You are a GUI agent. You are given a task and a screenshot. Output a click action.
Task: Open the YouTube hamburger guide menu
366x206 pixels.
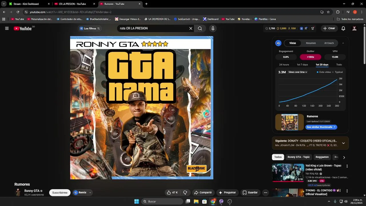pyautogui.click(x=7, y=28)
